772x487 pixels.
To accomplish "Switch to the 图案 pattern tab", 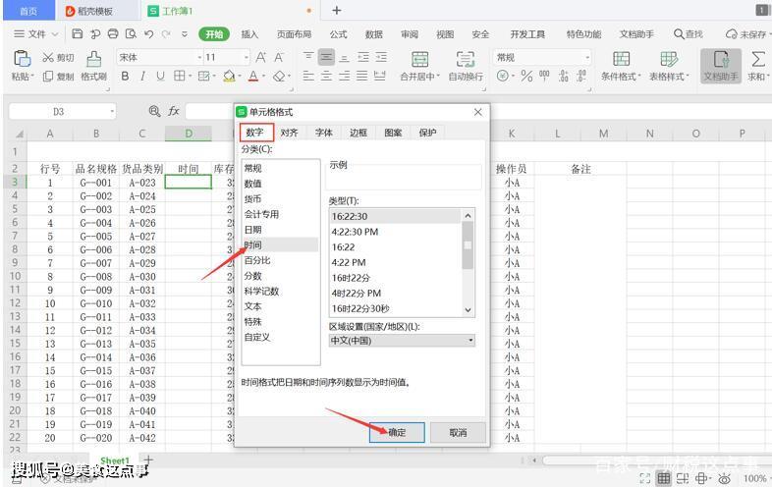I will pyautogui.click(x=393, y=133).
